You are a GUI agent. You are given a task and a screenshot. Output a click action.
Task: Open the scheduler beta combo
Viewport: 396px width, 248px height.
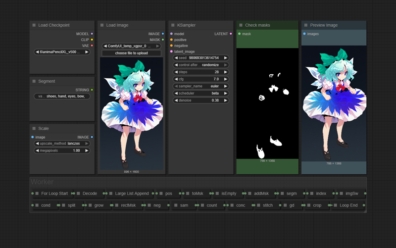[x=201, y=93]
